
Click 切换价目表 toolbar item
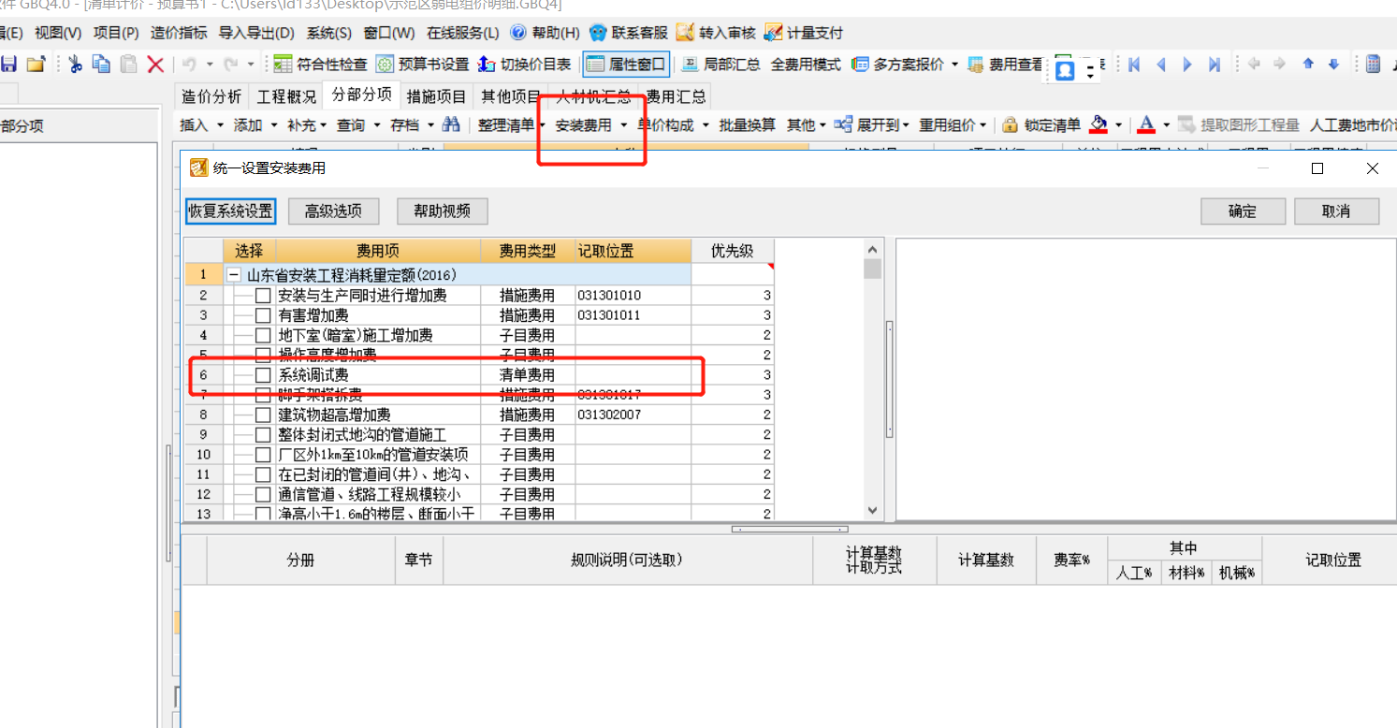pyautogui.click(x=524, y=65)
